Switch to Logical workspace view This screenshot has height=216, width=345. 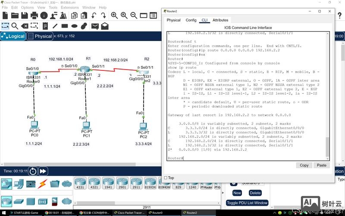pos(13,36)
